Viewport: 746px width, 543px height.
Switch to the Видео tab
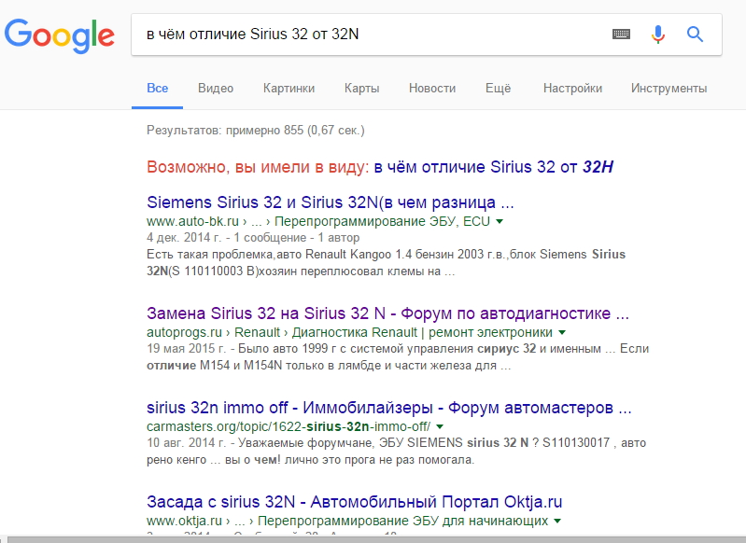pos(216,89)
